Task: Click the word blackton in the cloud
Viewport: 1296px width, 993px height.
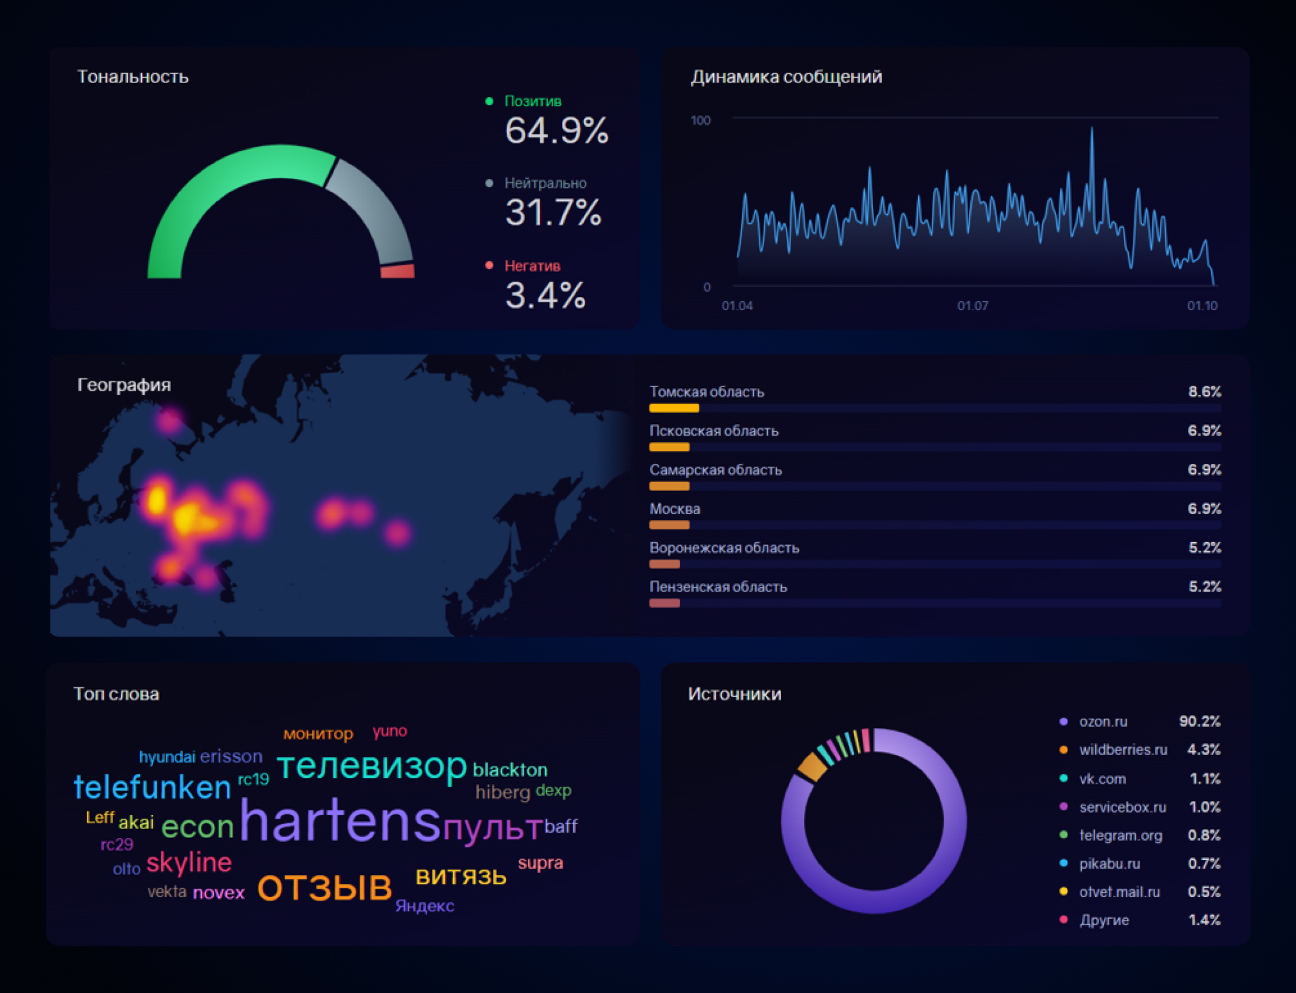Action: [x=510, y=770]
